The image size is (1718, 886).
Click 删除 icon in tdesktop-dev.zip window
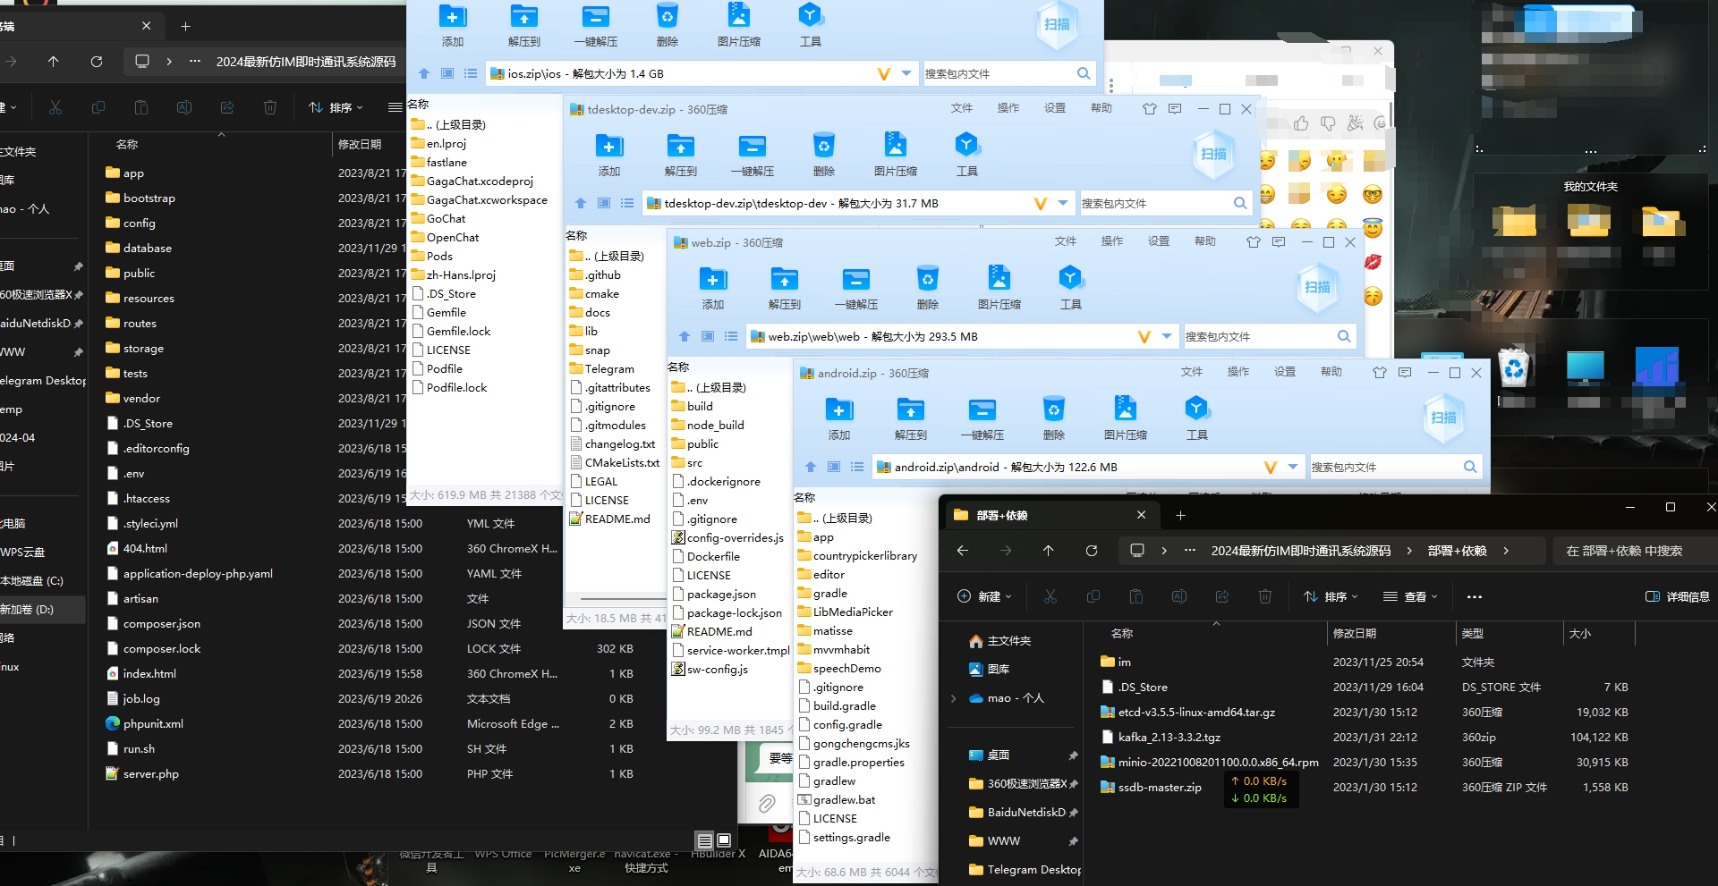823,147
